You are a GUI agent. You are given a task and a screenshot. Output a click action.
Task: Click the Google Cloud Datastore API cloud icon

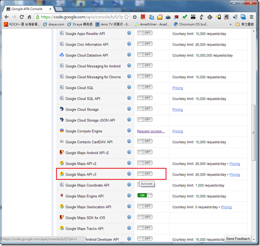point(62,55)
